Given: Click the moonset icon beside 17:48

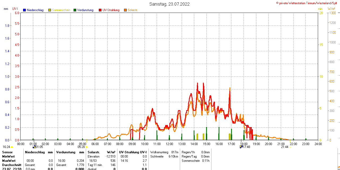Looking at the screenshot, I should (241, 147).
